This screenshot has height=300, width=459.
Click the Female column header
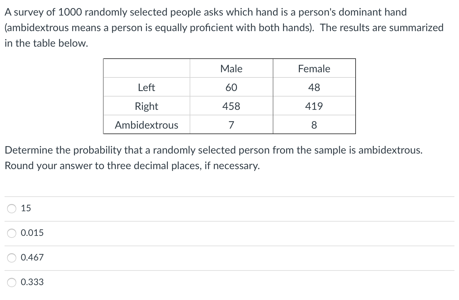point(314,68)
